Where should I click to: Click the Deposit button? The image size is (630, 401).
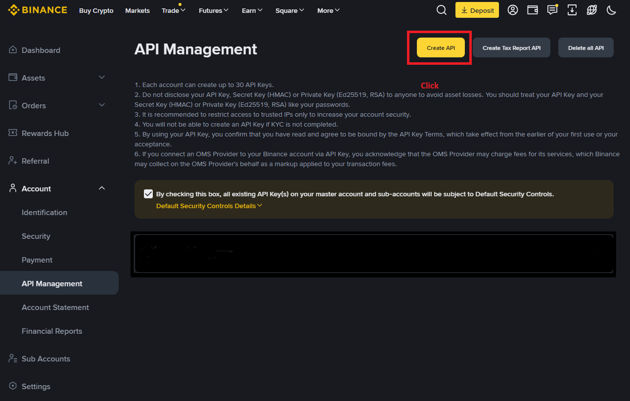click(477, 10)
